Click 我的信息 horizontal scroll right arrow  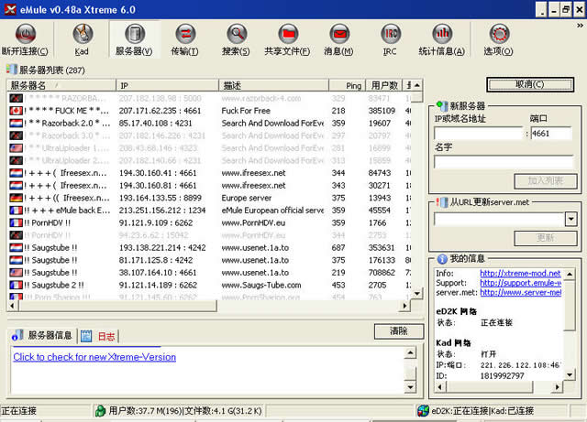point(558,387)
